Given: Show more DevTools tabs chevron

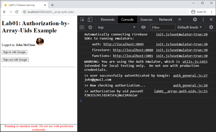Looking at the screenshot, I should (180, 19).
